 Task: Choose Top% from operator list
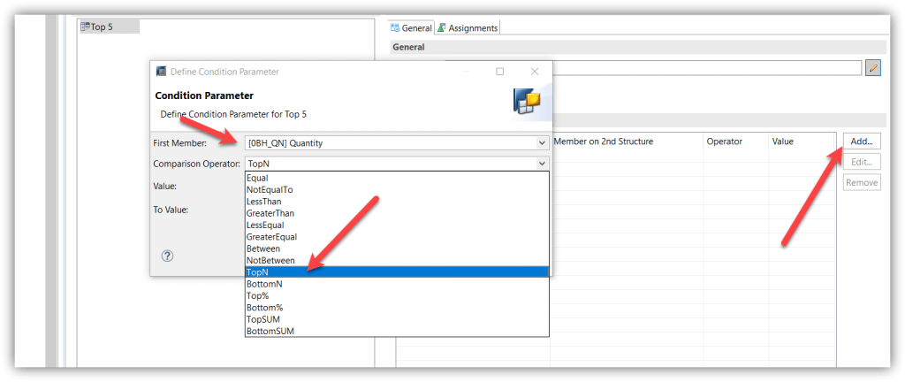pos(397,296)
